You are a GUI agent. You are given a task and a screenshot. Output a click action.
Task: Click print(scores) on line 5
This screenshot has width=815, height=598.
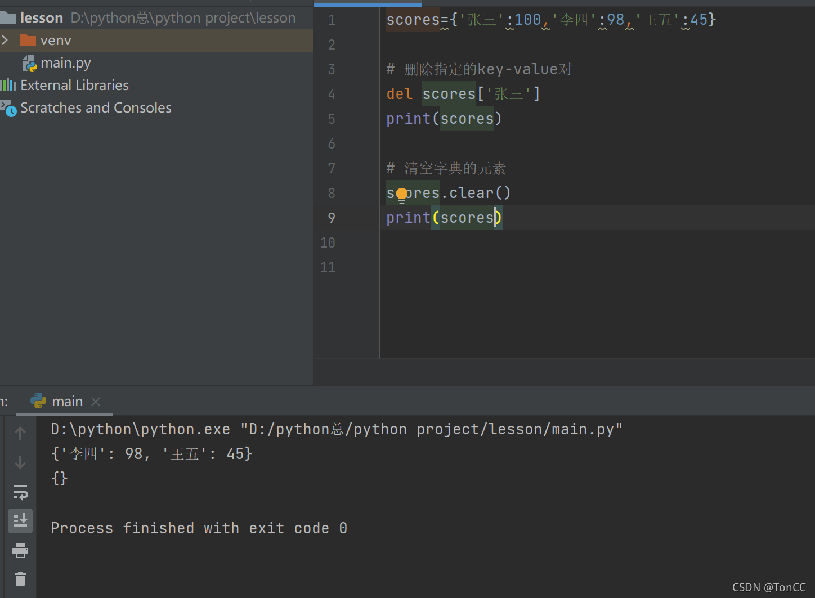(x=444, y=119)
